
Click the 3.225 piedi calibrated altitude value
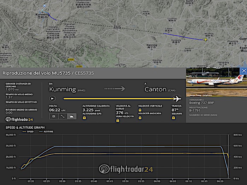91,110
